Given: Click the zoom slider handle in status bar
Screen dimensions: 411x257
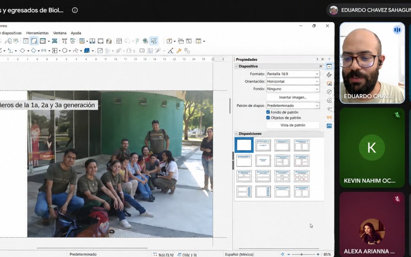Looking at the screenshot, I should pos(301,254).
